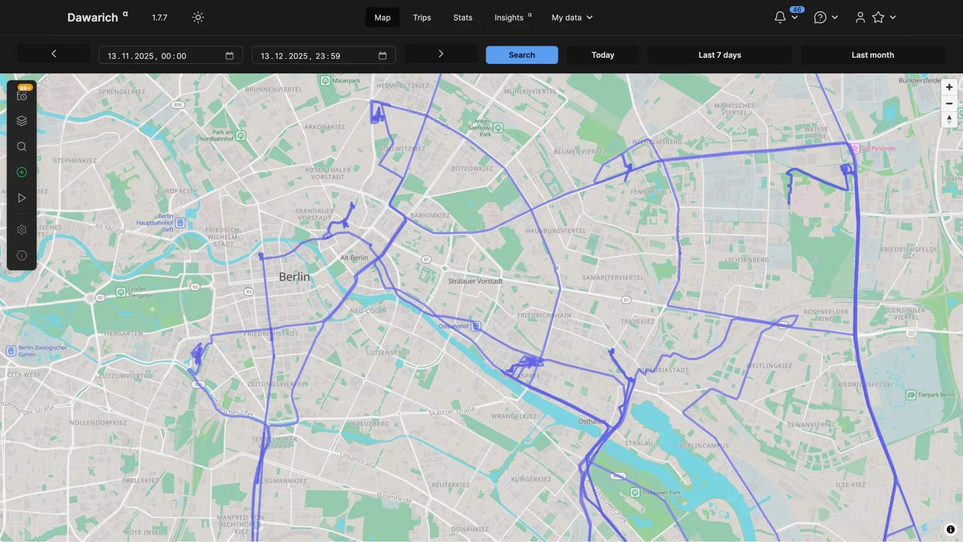
Task: Click Ostbahnhof station marker
Action: tap(476, 326)
